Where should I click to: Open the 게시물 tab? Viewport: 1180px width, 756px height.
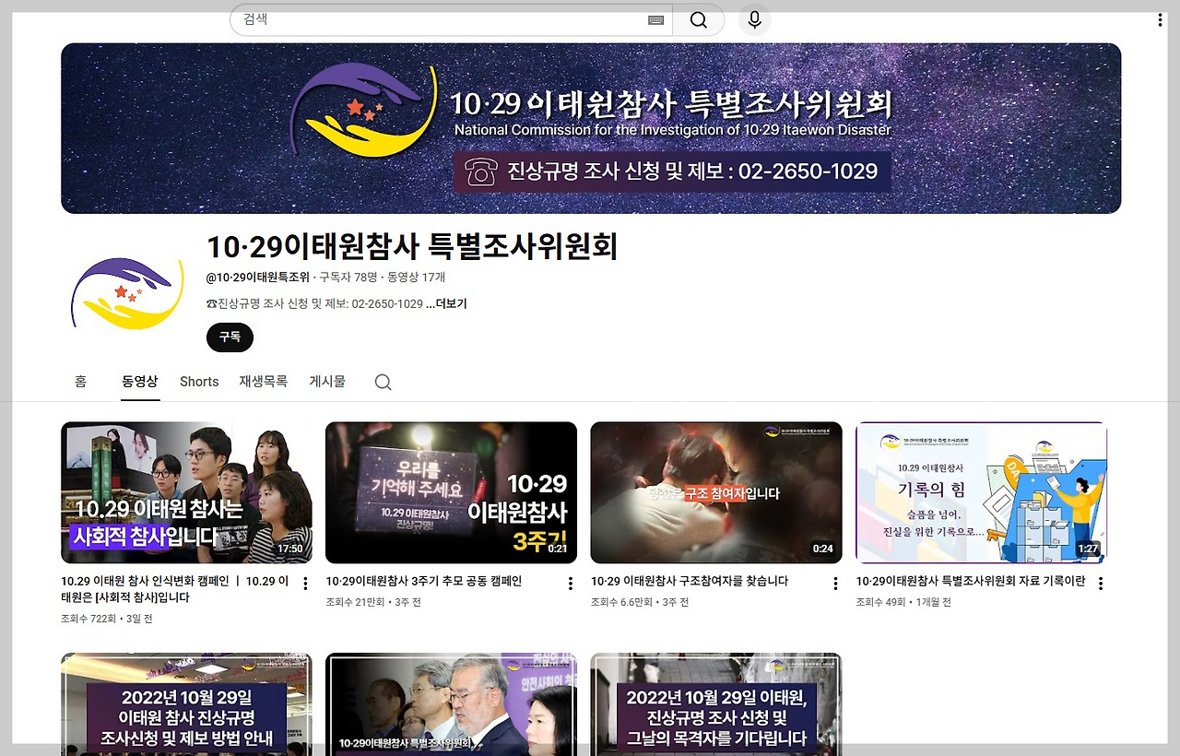(327, 381)
